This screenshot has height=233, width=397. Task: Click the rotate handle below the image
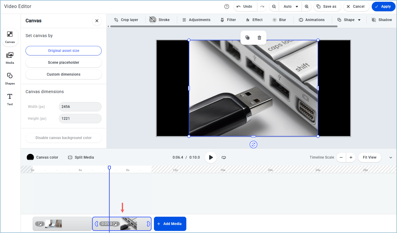click(253, 144)
